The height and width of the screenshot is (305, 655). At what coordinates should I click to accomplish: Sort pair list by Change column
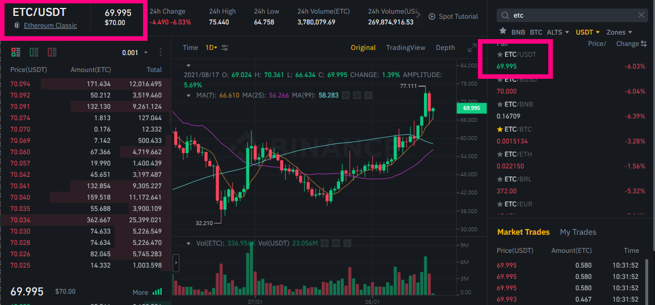pos(627,44)
